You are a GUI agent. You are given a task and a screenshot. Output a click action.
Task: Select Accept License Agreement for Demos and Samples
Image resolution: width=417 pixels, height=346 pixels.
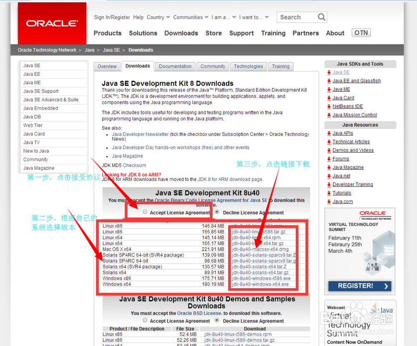(145, 320)
